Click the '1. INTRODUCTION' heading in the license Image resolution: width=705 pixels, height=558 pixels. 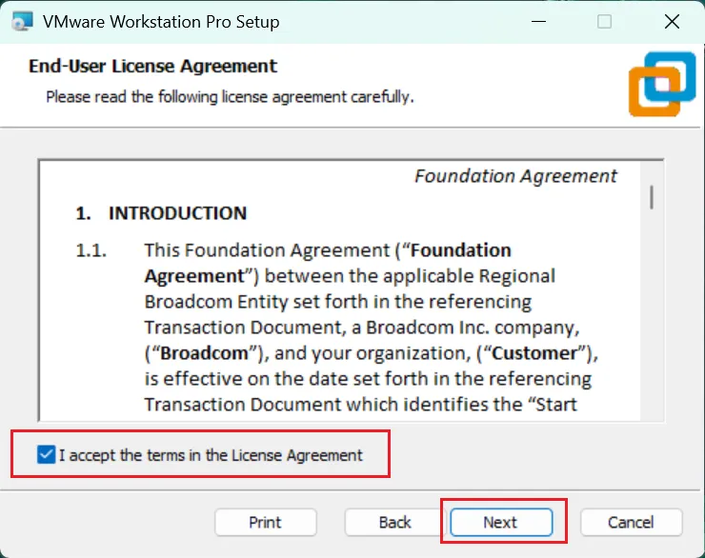[x=161, y=213]
